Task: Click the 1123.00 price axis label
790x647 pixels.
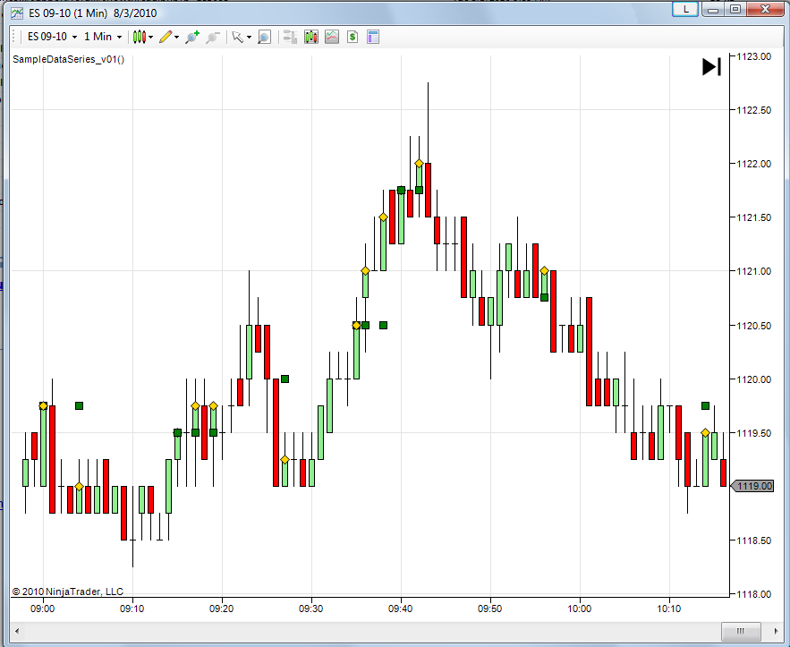Action: pos(753,56)
